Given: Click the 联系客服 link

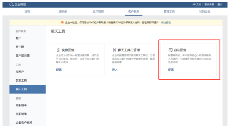Looking at the screenshot, I should [209, 5].
